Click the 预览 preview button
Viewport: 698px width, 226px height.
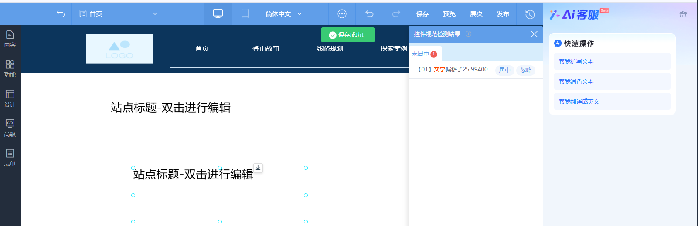pos(449,14)
